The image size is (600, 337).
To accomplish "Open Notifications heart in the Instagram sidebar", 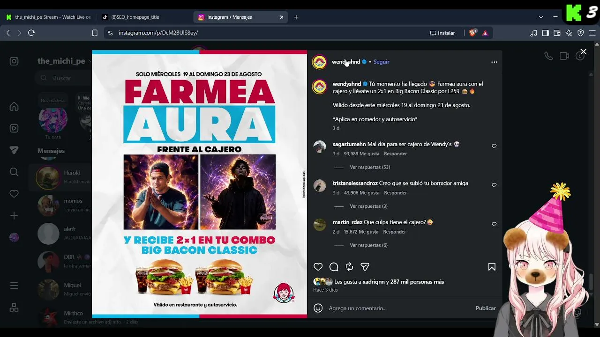I will pos(14,194).
